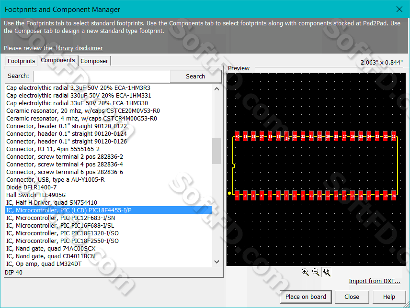Image resolution: width=410 pixels, height=308 pixels.
Task: Open Help for this dialog
Action: point(389,297)
